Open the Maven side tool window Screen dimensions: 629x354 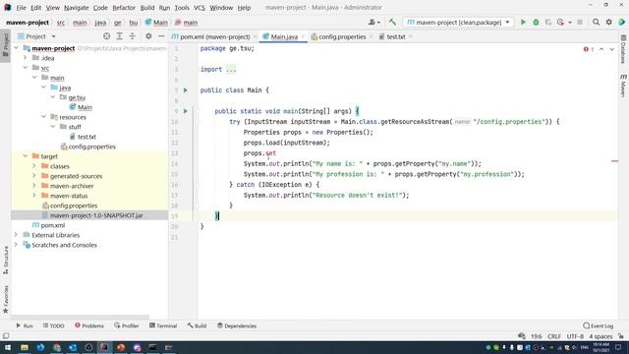coord(623,86)
